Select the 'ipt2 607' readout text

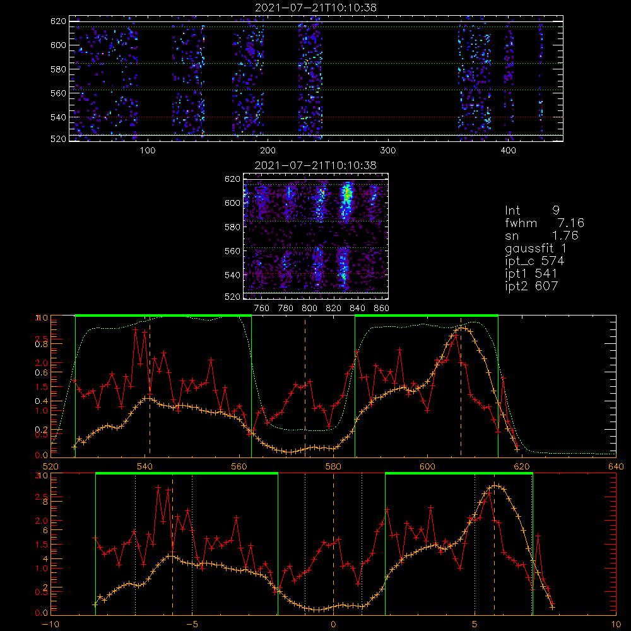pyautogui.click(x=531, y=286)
